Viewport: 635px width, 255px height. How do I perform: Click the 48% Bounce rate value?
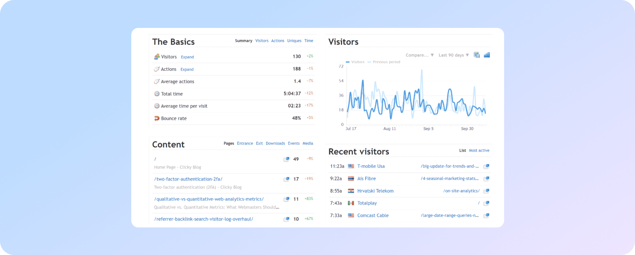point(296,118)
